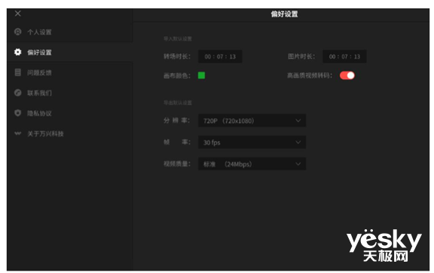
Task: Open 隐私协议 menu item
Action: [x=70, y=113]
